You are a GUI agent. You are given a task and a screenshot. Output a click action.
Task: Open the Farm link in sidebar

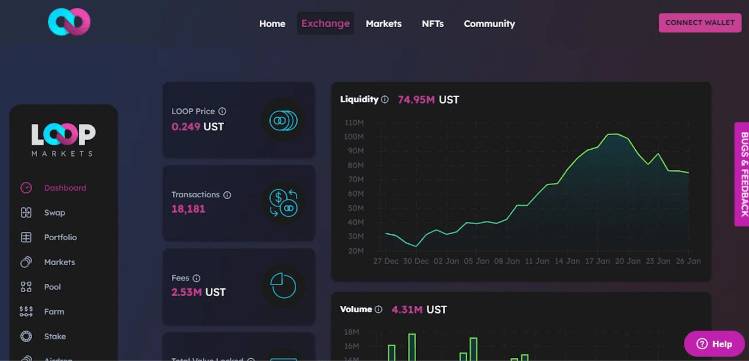click(54, 312)
